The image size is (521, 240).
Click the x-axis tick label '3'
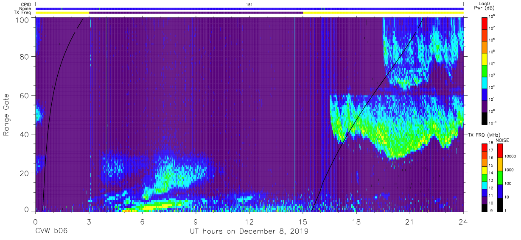point(89,222)
